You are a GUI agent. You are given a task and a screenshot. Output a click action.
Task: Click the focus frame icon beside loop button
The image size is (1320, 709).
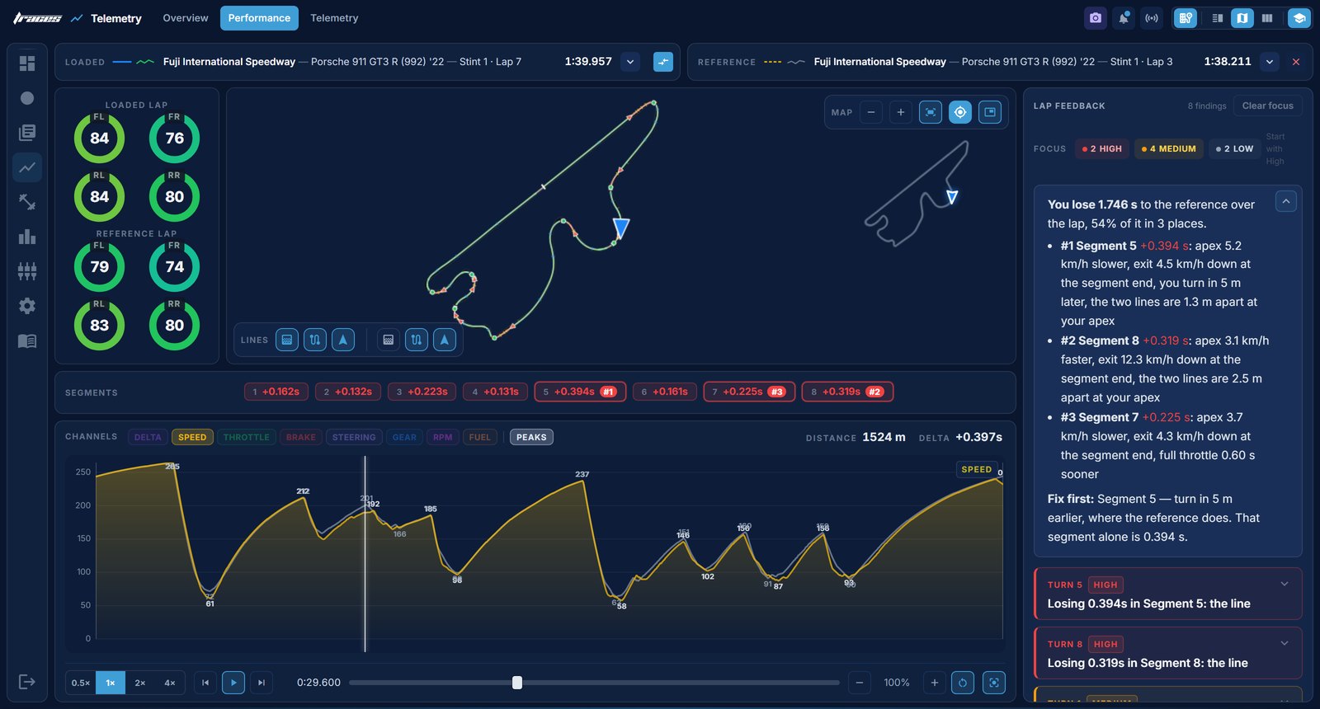click(994, 683)
